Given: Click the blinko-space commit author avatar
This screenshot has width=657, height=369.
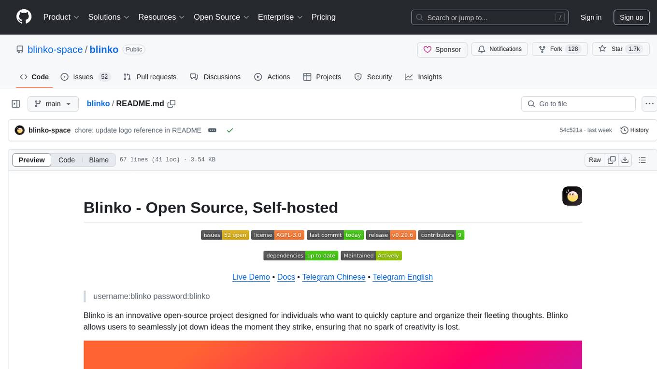Looking at the screenshot, I should click(20, 130).
